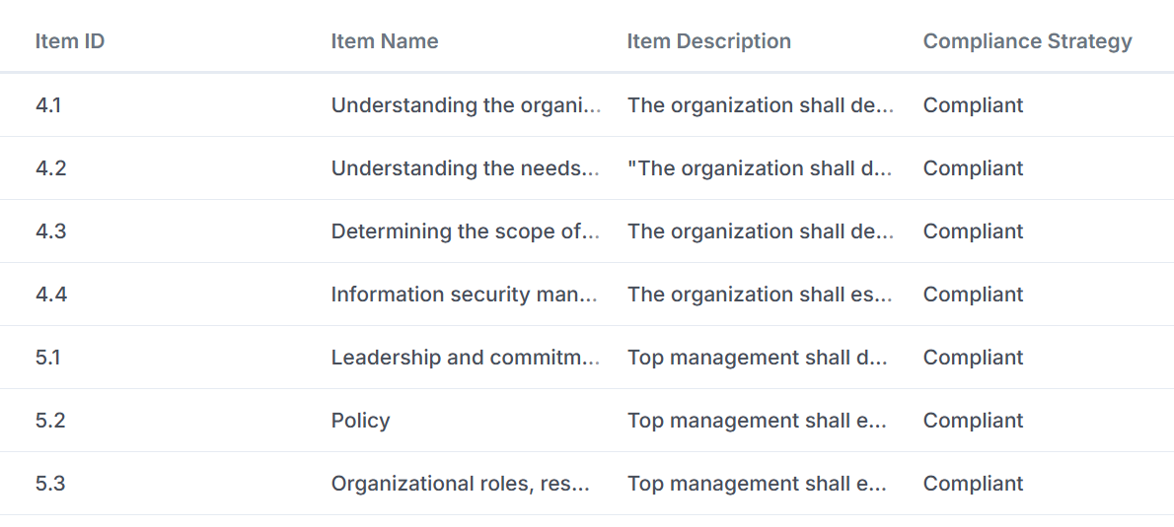This screenshot has width=1174, height=527.
Task: Select the 'Understanding the needs...' name cell
Action: click(x=466, y=168)
